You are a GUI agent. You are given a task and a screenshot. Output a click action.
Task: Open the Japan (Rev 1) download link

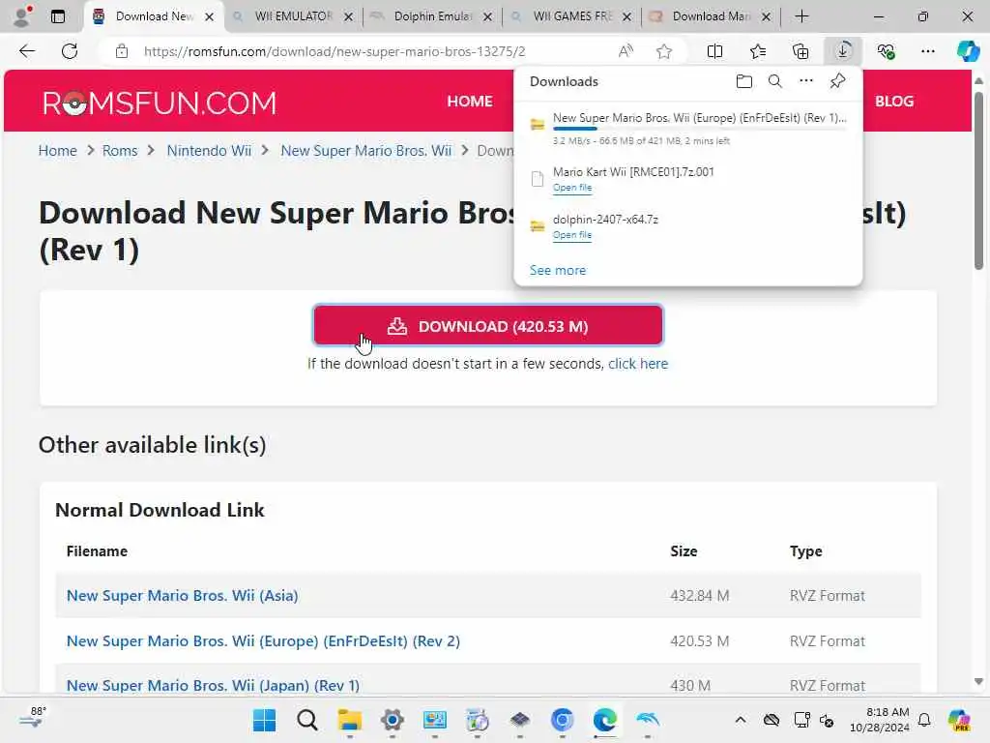[213, 686]
